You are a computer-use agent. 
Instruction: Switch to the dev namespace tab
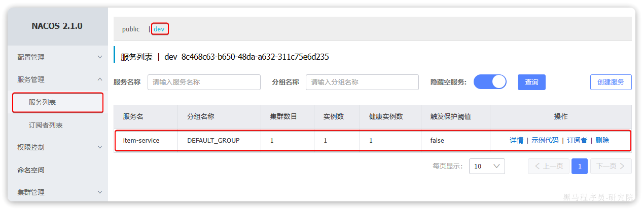159,29
